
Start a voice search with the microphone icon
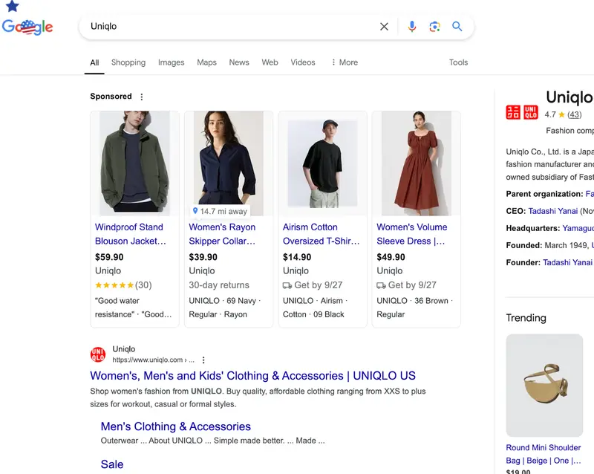[411, 26]
